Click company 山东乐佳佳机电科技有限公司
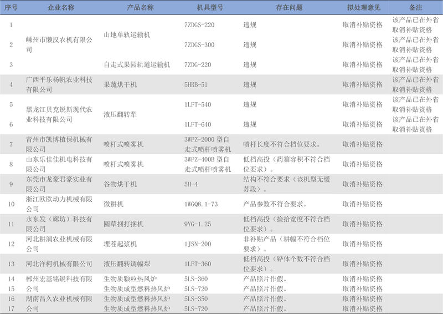 coord(59,164)
